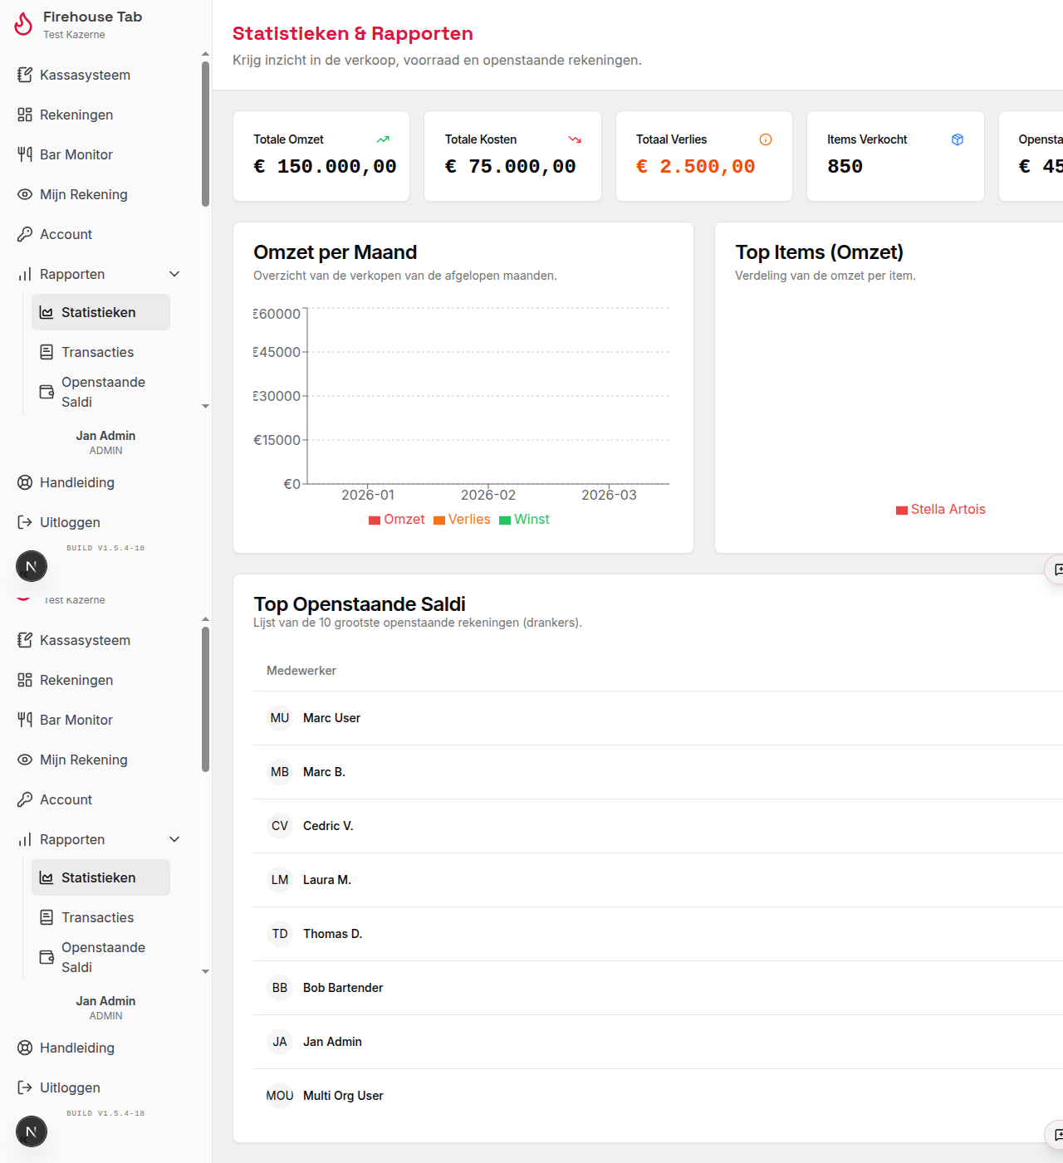Click Handleiding lifebuoy icon in upper sidebar
The height and width of the screenshot is (1163, 1063).
25,482
